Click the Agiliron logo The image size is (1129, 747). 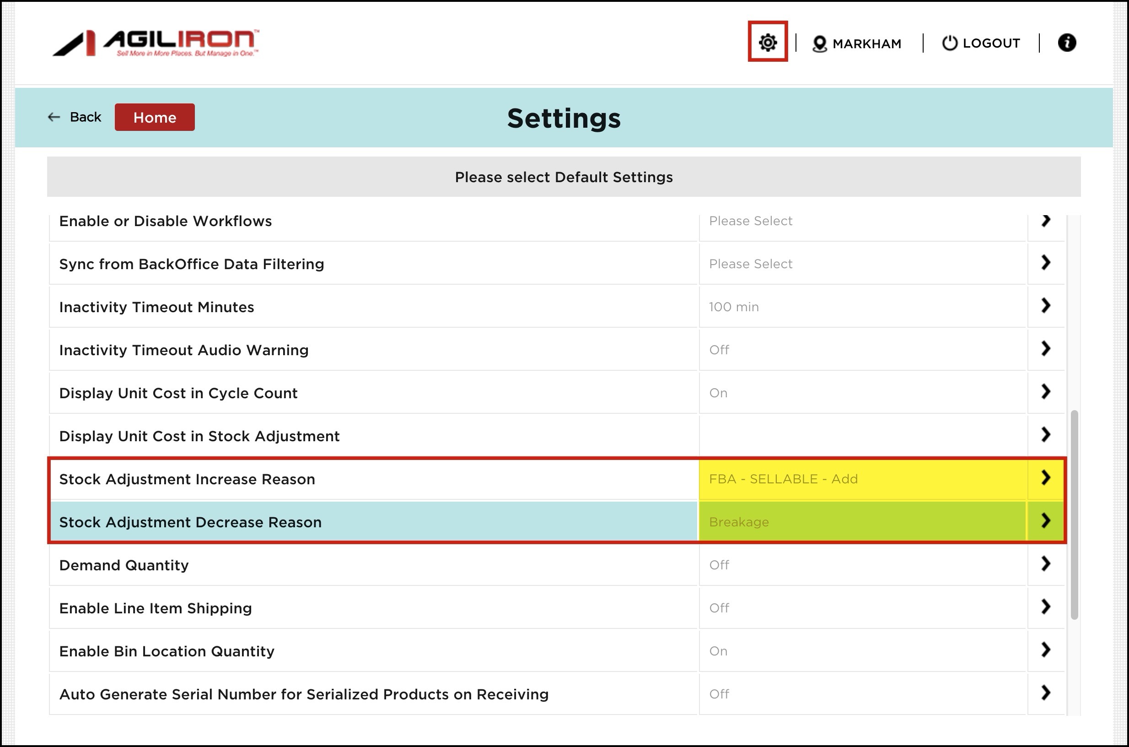pyautogui.click(x=156, y=43)
